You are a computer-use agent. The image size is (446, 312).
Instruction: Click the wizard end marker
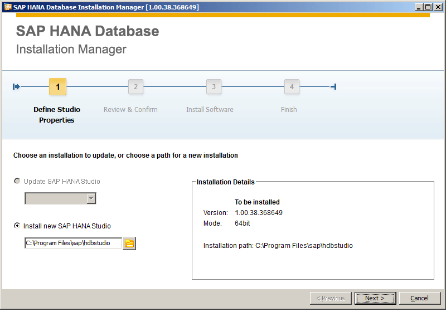click(333, 87)
